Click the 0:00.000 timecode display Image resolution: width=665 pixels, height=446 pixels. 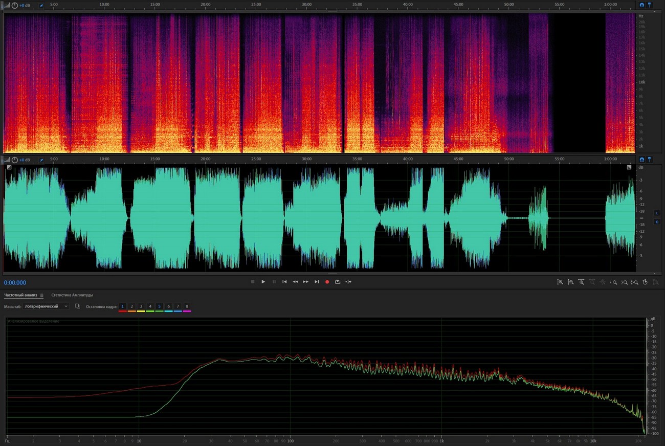[15, 282]
